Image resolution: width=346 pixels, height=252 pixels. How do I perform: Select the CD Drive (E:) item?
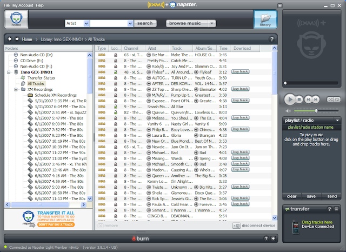coord(31,61)
